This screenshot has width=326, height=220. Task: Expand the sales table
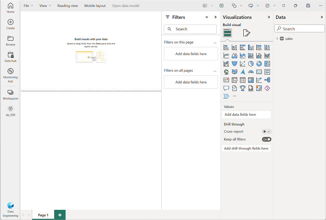(x=277, y=38)
